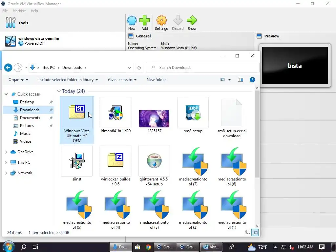Select the mediacreationtool (4) file
The image size is (336, 252).
pyautogui.click(x=116, y=209)
